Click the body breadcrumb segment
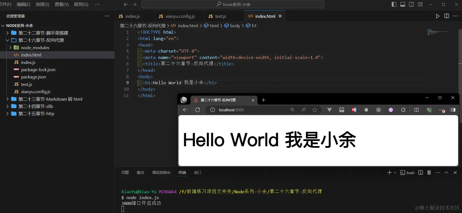The height and width of the screenshot is (213, 462). (x=232, y=26)
